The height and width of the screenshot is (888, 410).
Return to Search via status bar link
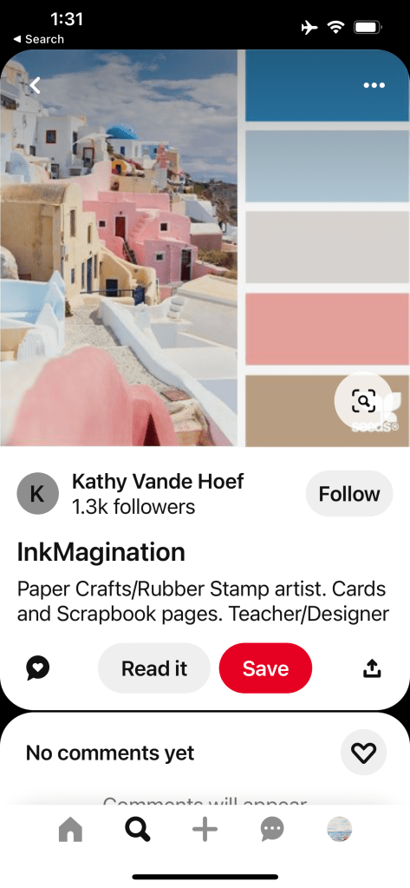click(38, 39)
